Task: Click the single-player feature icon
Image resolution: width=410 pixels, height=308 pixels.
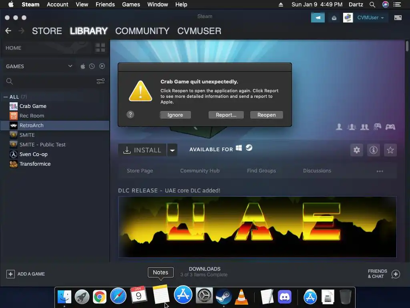Action: click(x=339, y=127)
